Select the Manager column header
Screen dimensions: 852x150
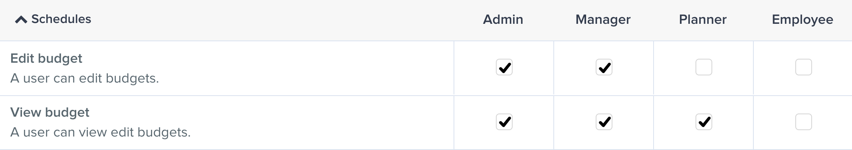[603, 19]
